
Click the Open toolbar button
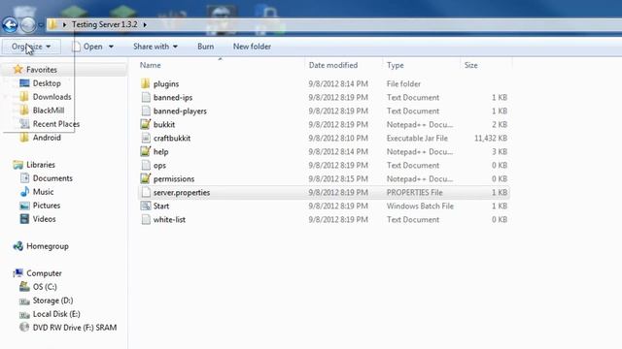tap(87, 47)
